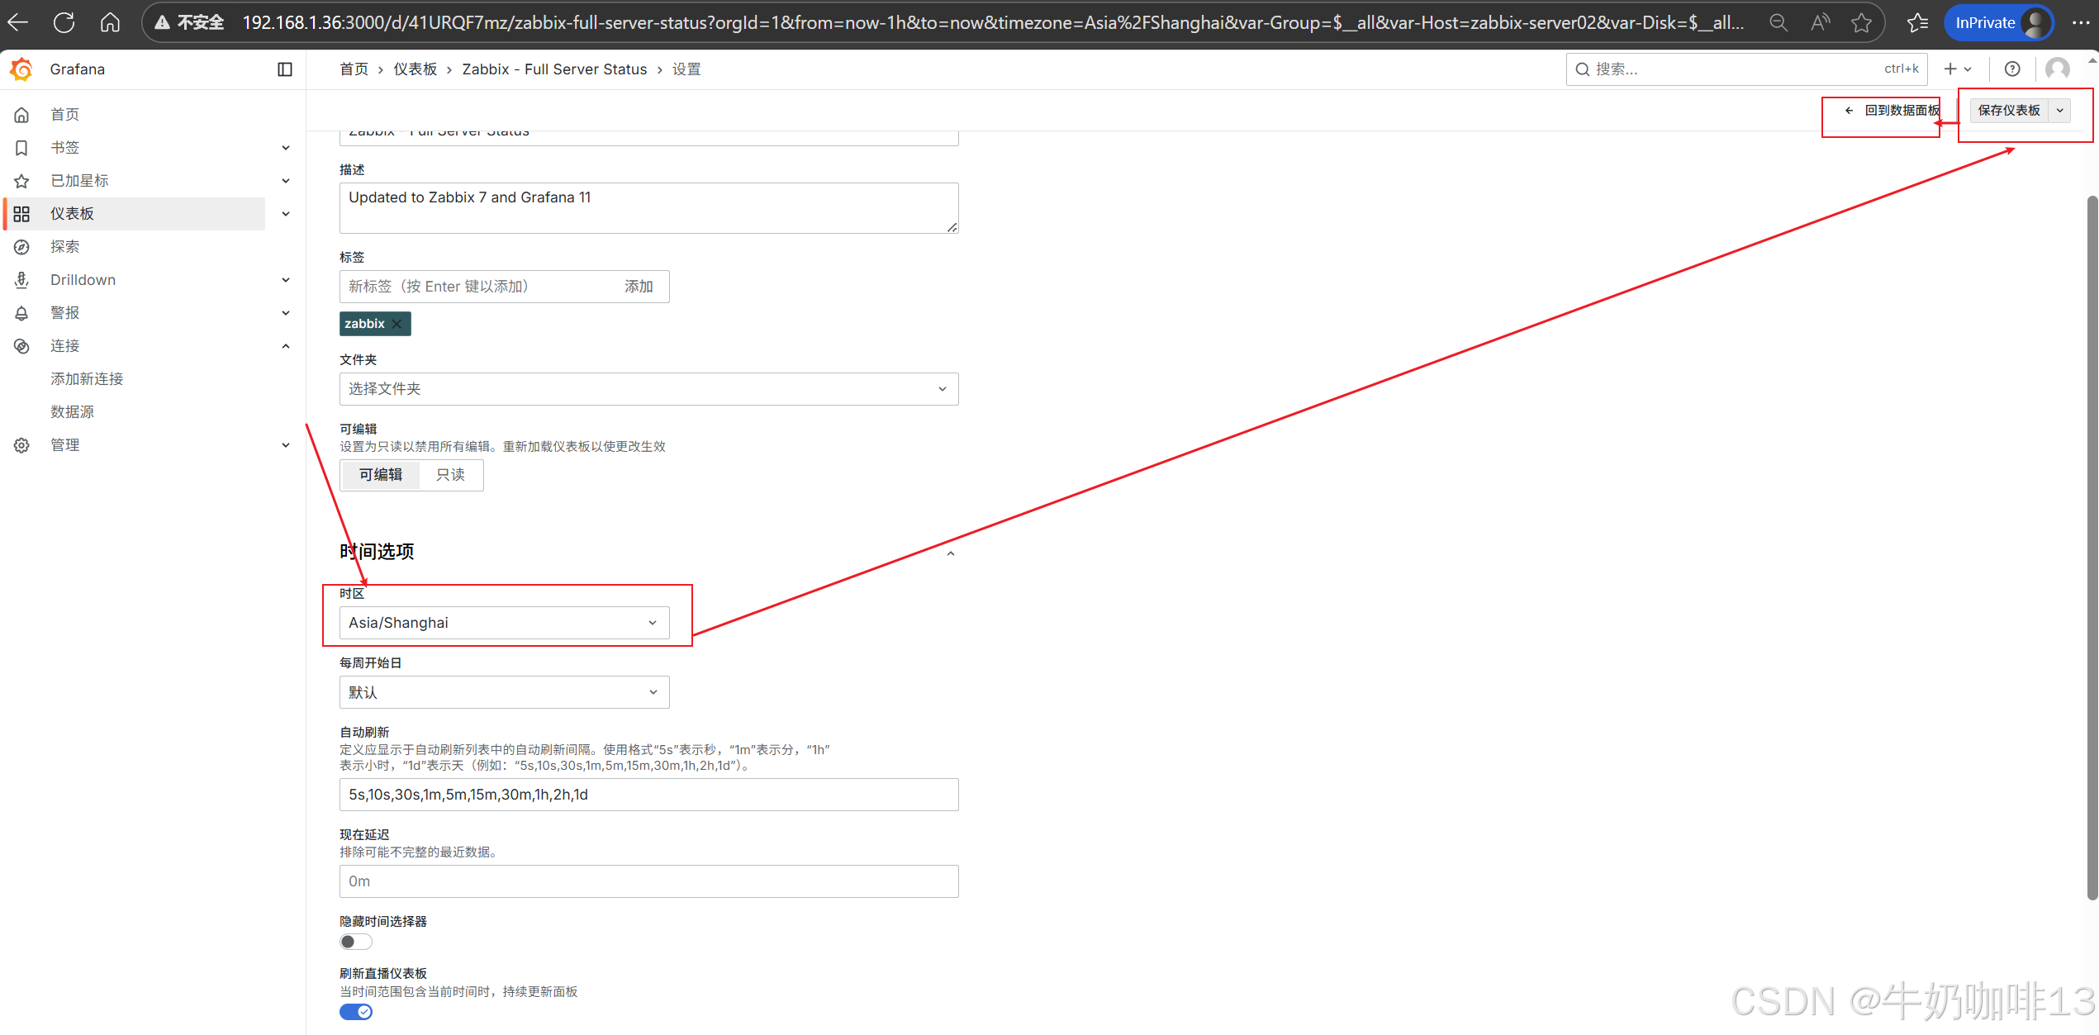Click the plus new-item icon
The width and height of the screenshot is (2099, 1035).
point(1950,69)
